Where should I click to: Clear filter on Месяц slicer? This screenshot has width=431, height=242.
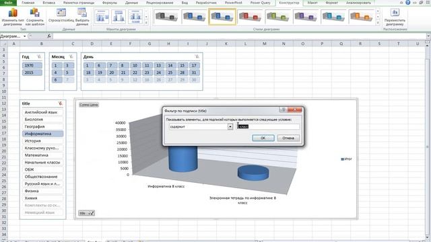point(71,56)
